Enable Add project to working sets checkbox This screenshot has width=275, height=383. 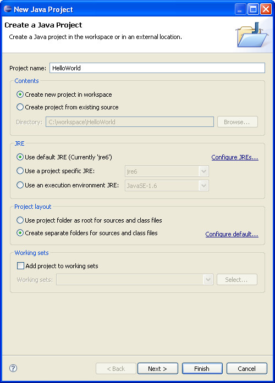click(x=20, y=265)
